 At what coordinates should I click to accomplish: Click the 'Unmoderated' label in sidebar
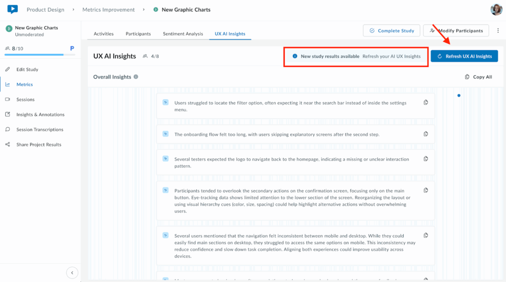tap(29, 35)
